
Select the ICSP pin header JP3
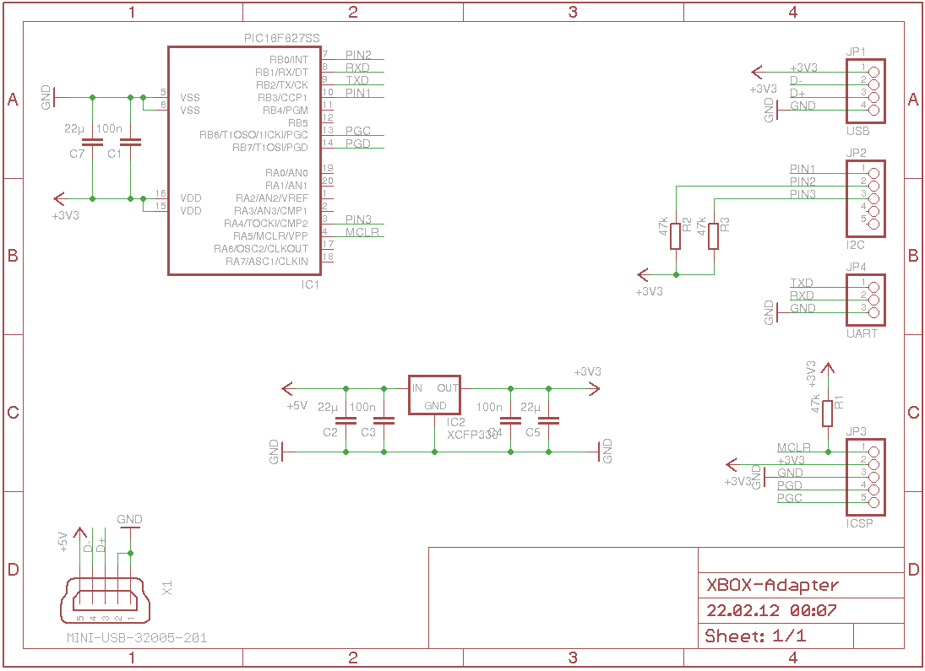click(x=866, y=477)
